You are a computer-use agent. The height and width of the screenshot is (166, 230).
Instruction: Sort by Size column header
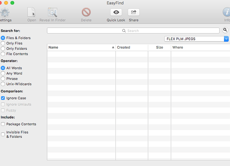[x=159, y=47]
